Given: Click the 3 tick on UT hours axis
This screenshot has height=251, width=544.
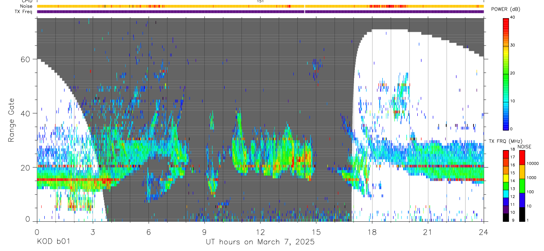Looking at the screenshot, I should pyautogui.click(x=93, y=232).
